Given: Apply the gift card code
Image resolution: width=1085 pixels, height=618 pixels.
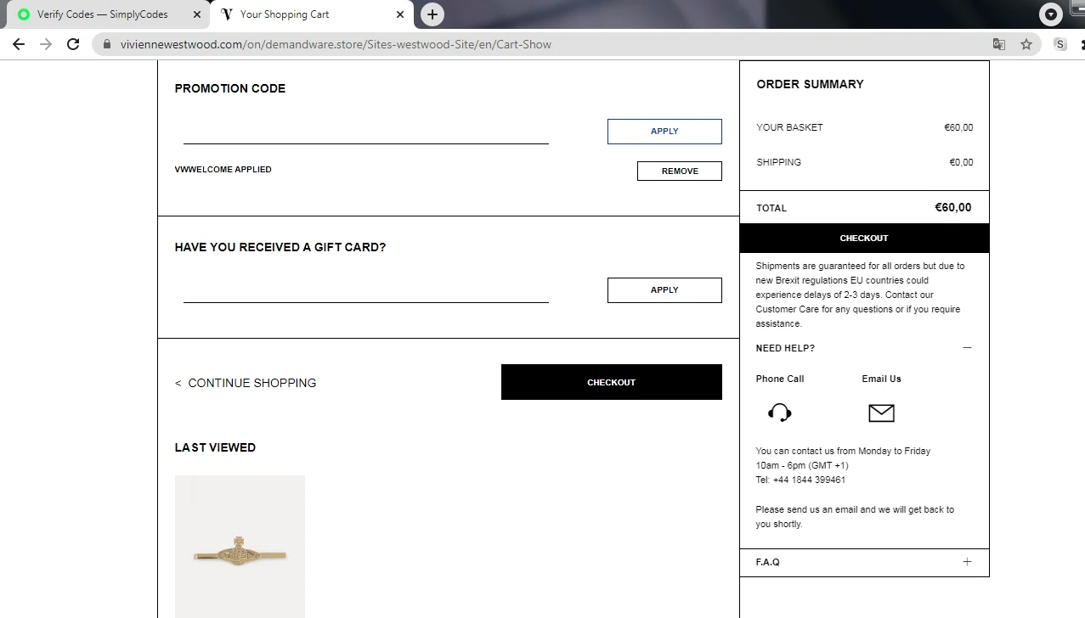Looking at the screenshot, I should pos(664,289).
